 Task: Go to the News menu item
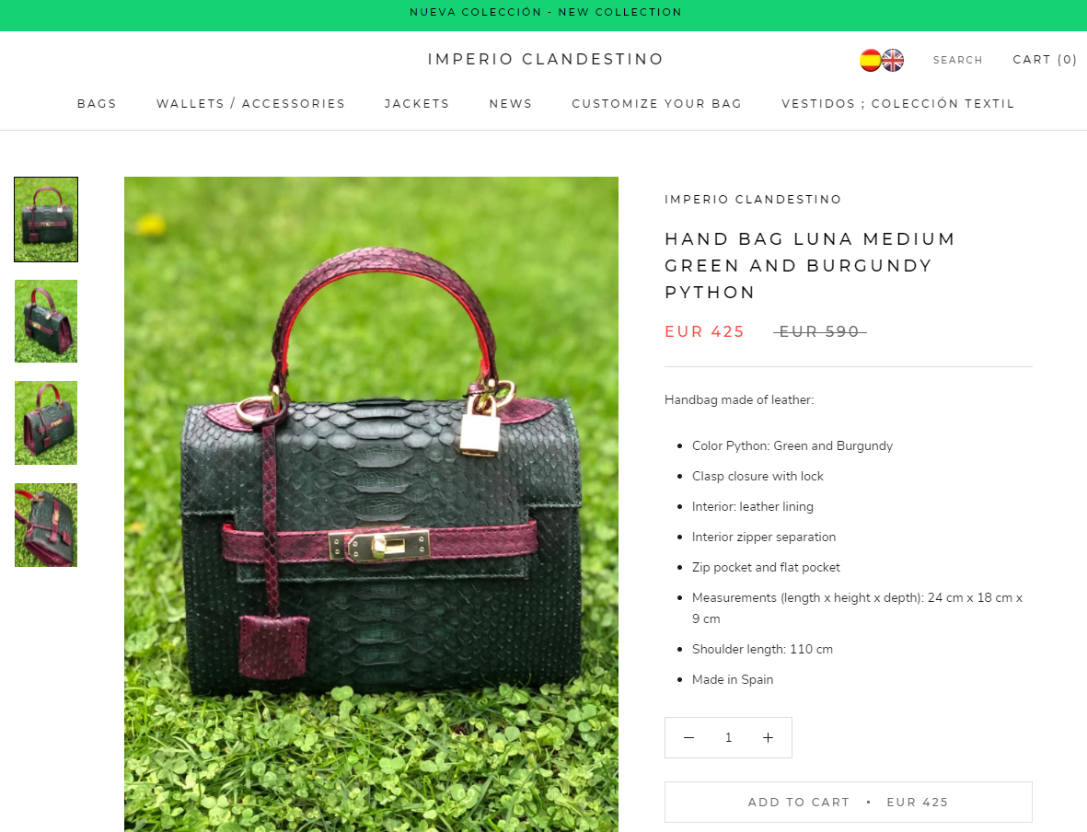tap(511, 103)
